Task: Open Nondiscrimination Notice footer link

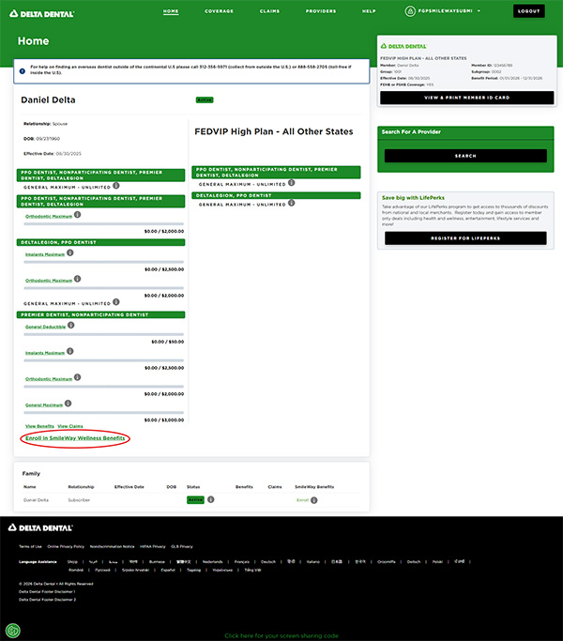Action: click(x=112, y=546)
